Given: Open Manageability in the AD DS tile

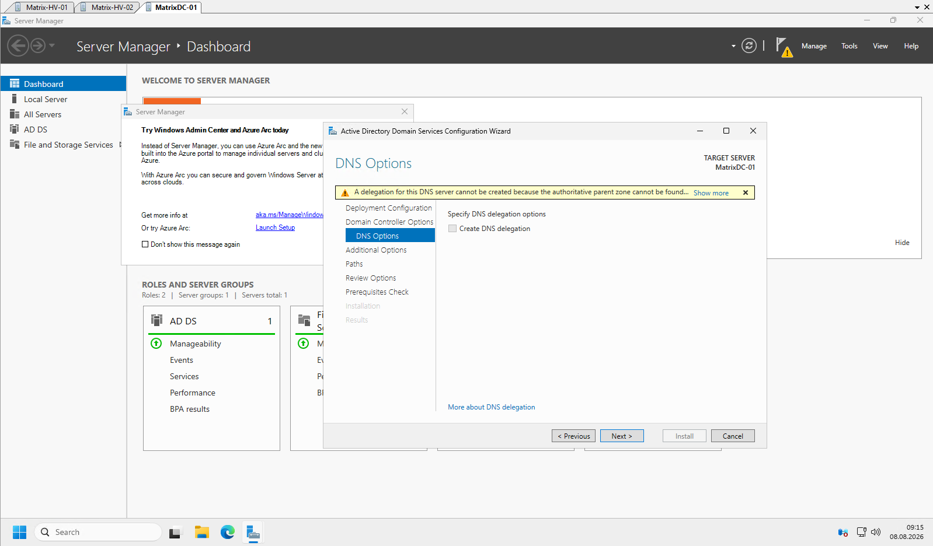Looking at the screenshot, I should [196, 344].
